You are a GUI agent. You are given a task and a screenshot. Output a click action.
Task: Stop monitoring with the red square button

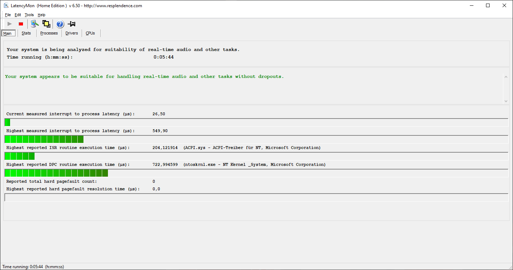21,24
